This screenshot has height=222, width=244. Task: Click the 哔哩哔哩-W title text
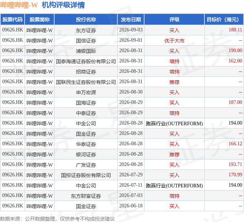[19, 5]
